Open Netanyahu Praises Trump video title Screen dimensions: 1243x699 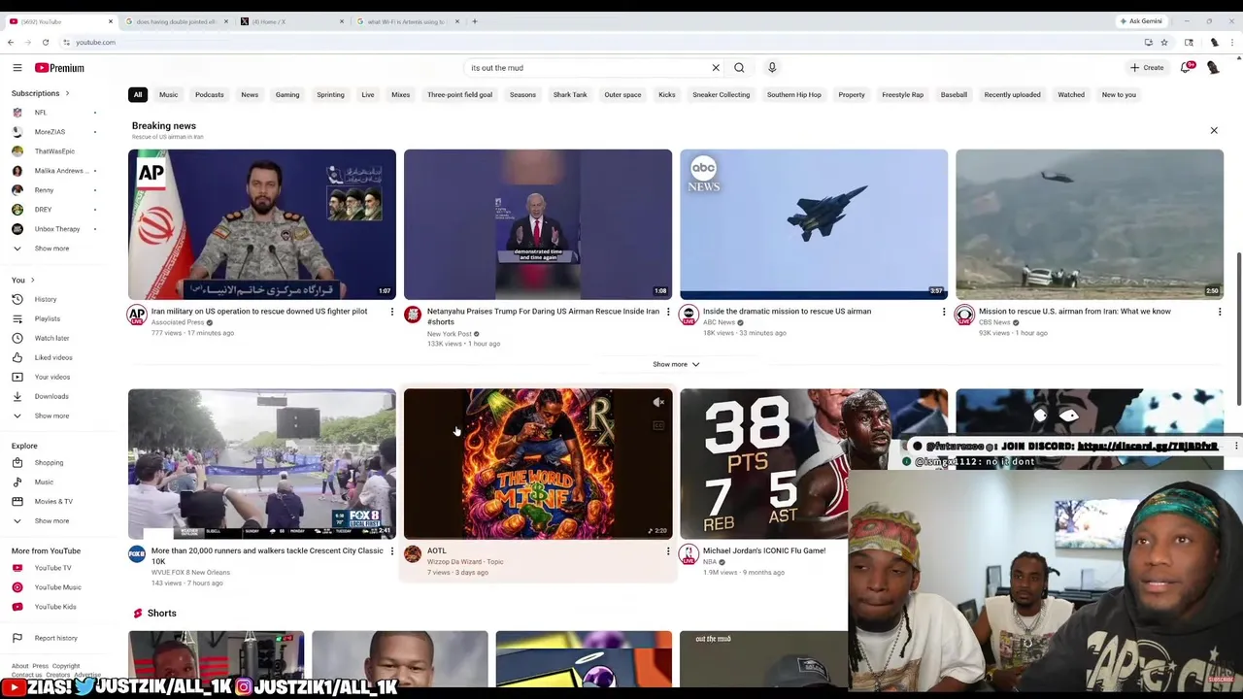pos(543,316)
